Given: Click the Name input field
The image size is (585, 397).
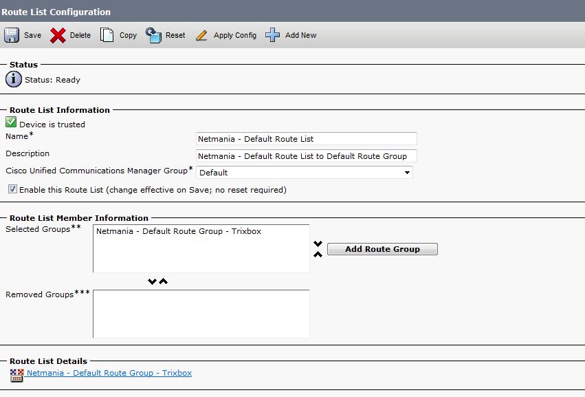Looking at the screenshot, I should pyautogui.click(x=307, y=138).
